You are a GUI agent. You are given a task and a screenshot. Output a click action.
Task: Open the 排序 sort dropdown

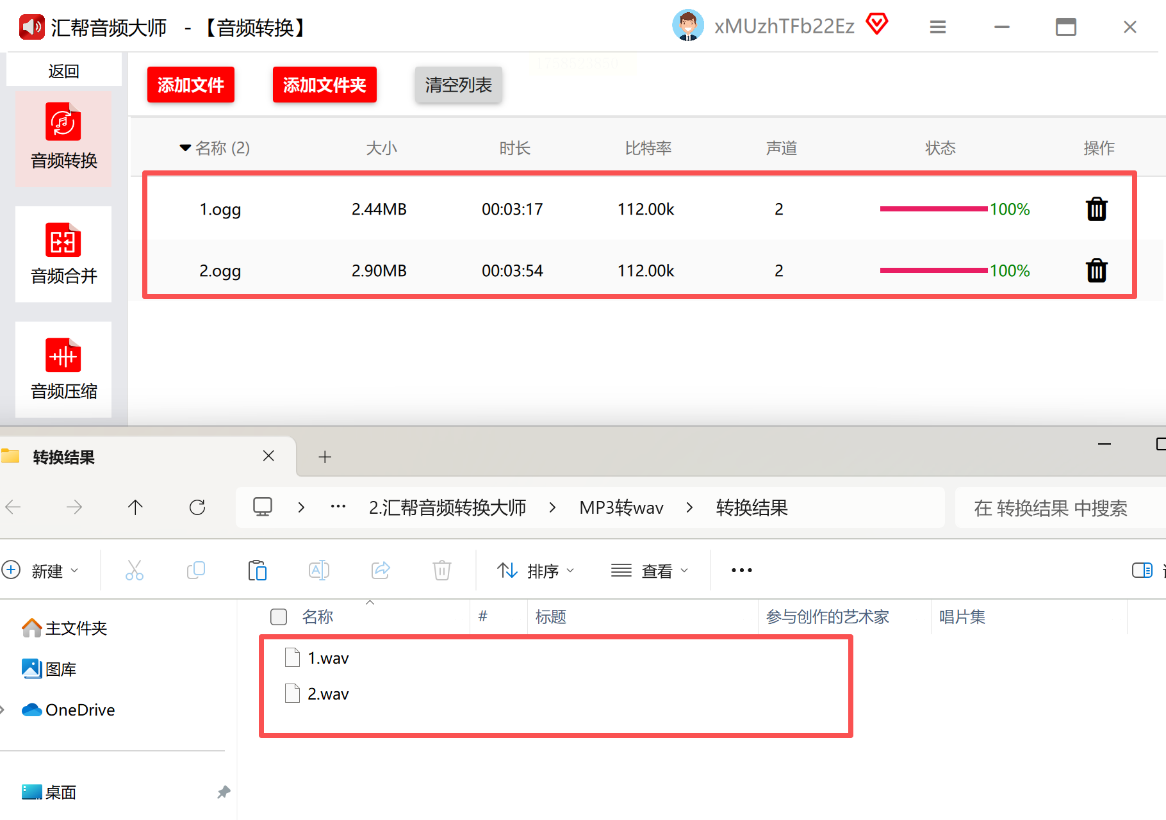click(536, 570)
